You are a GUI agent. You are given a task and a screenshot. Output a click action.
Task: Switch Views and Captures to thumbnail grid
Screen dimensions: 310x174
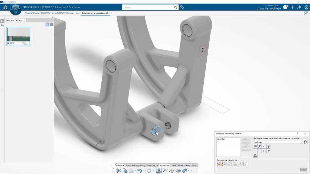pyautogui.click(x=47, y=24)
